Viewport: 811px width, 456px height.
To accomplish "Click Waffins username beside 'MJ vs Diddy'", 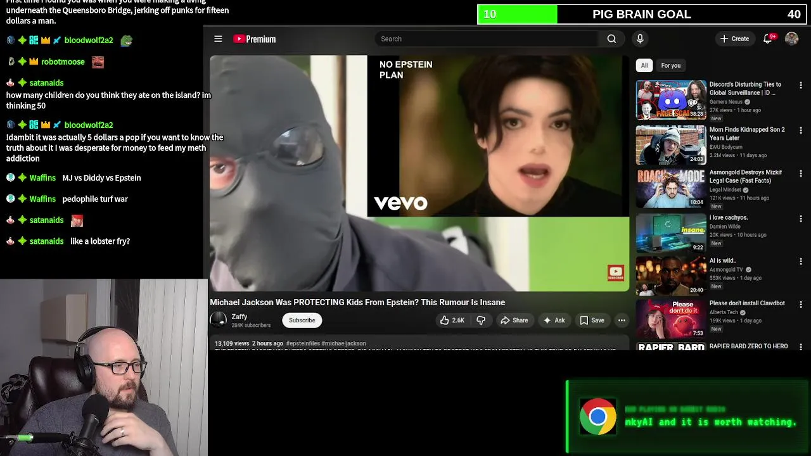I will [x=42, y=178].
